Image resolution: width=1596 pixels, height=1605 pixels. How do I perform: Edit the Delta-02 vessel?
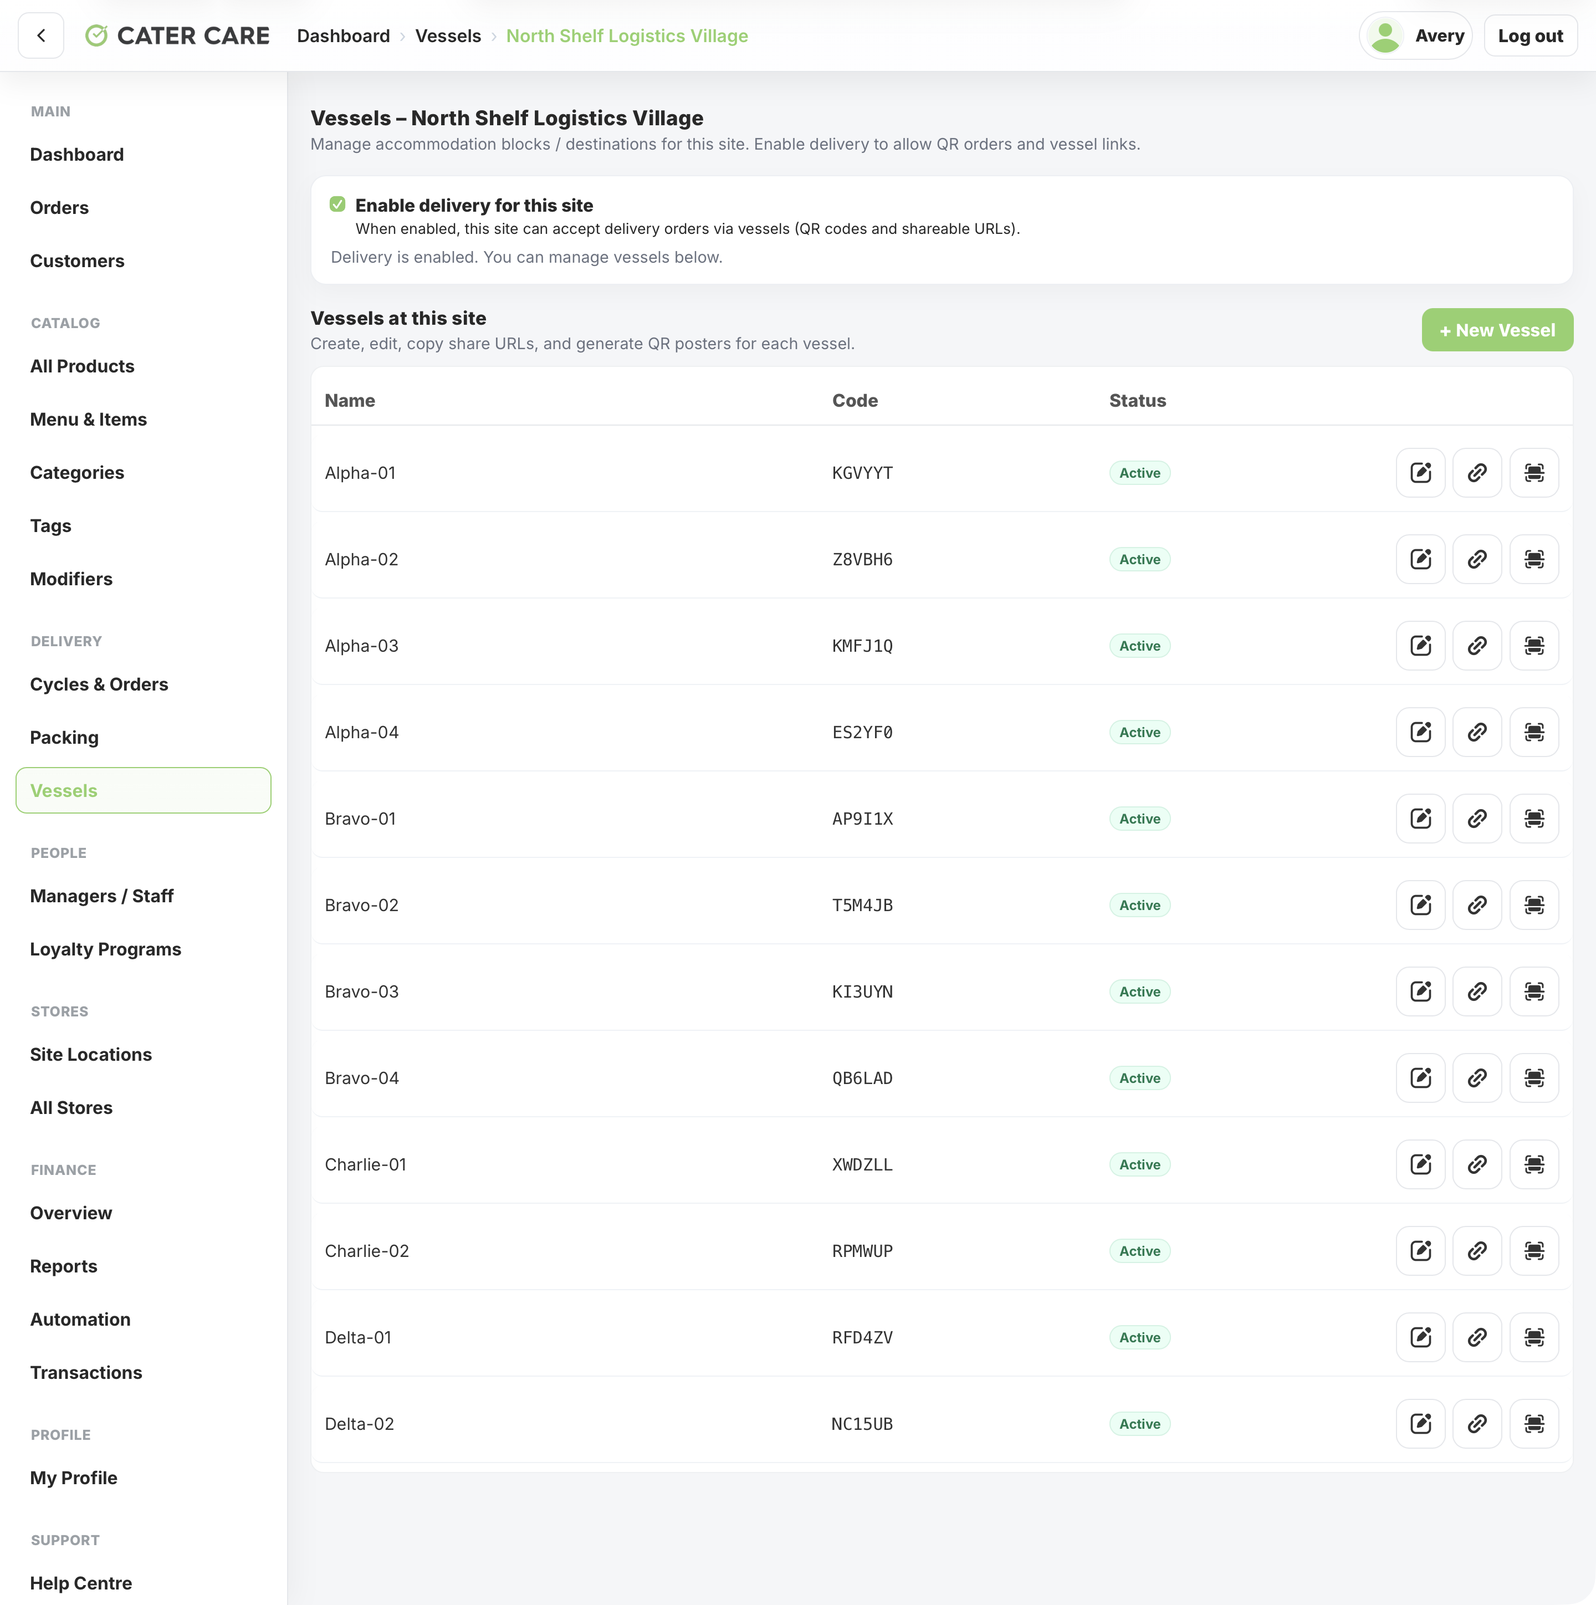1421,1423
